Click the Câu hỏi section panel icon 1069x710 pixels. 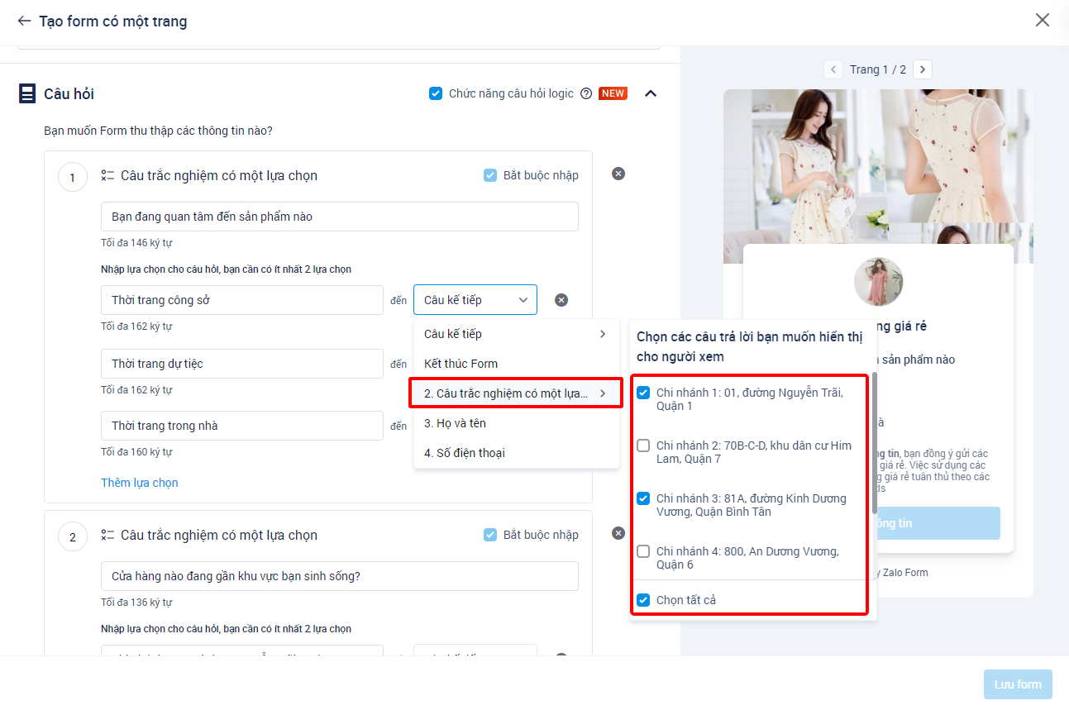pos(26,93)
